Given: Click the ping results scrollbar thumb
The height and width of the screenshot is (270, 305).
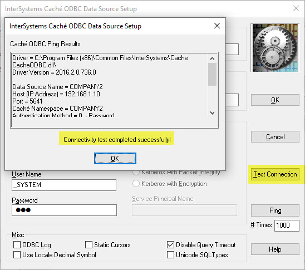Looking at the screenshot, I should click(212, 74).
